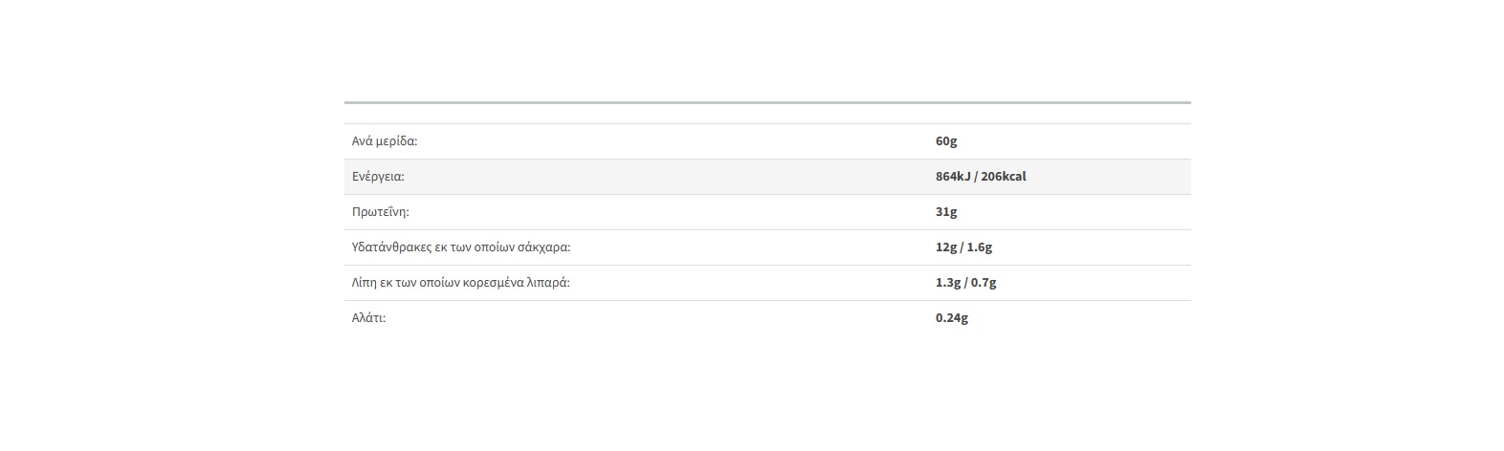Click the 'Πρωτεΐνη:' row label
The width and height of the screenshot is (1504, 451).
[x=380, y=212]
